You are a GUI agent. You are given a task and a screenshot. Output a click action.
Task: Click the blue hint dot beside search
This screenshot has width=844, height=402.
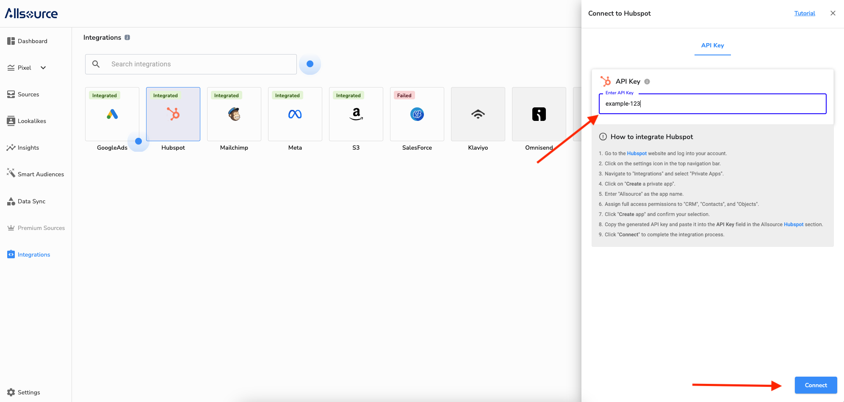pos(310,64)
